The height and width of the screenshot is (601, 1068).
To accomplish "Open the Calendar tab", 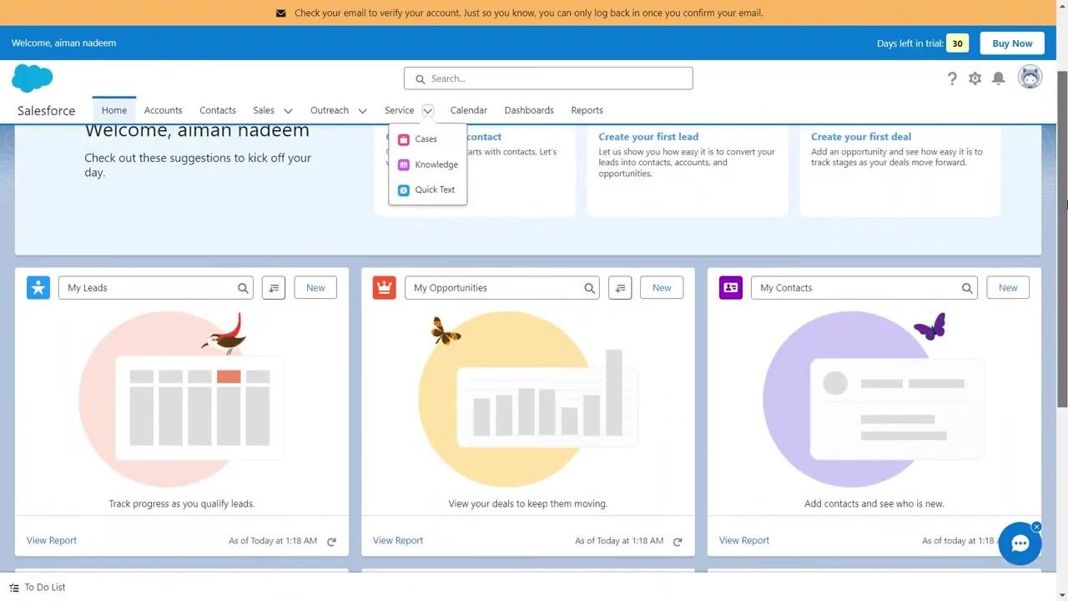I will point(469,110).
